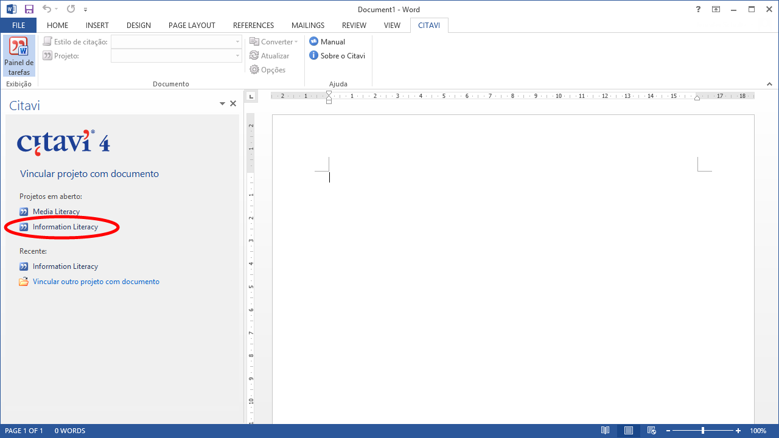Click the PAGE 1 OF 1 status indicator

coord(24,431)
